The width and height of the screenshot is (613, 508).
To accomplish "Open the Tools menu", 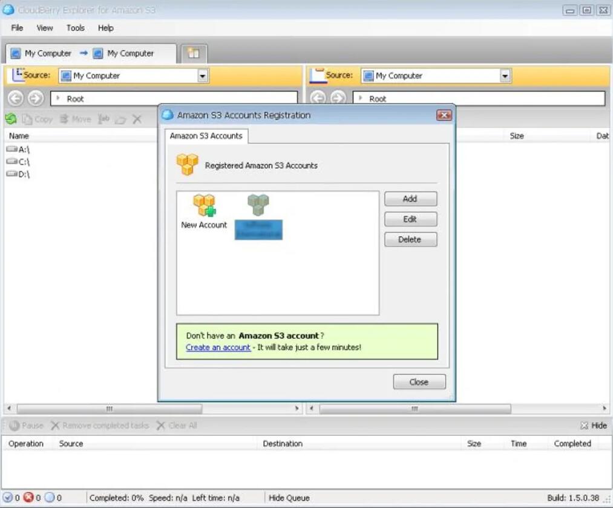I will click(76, 28).
